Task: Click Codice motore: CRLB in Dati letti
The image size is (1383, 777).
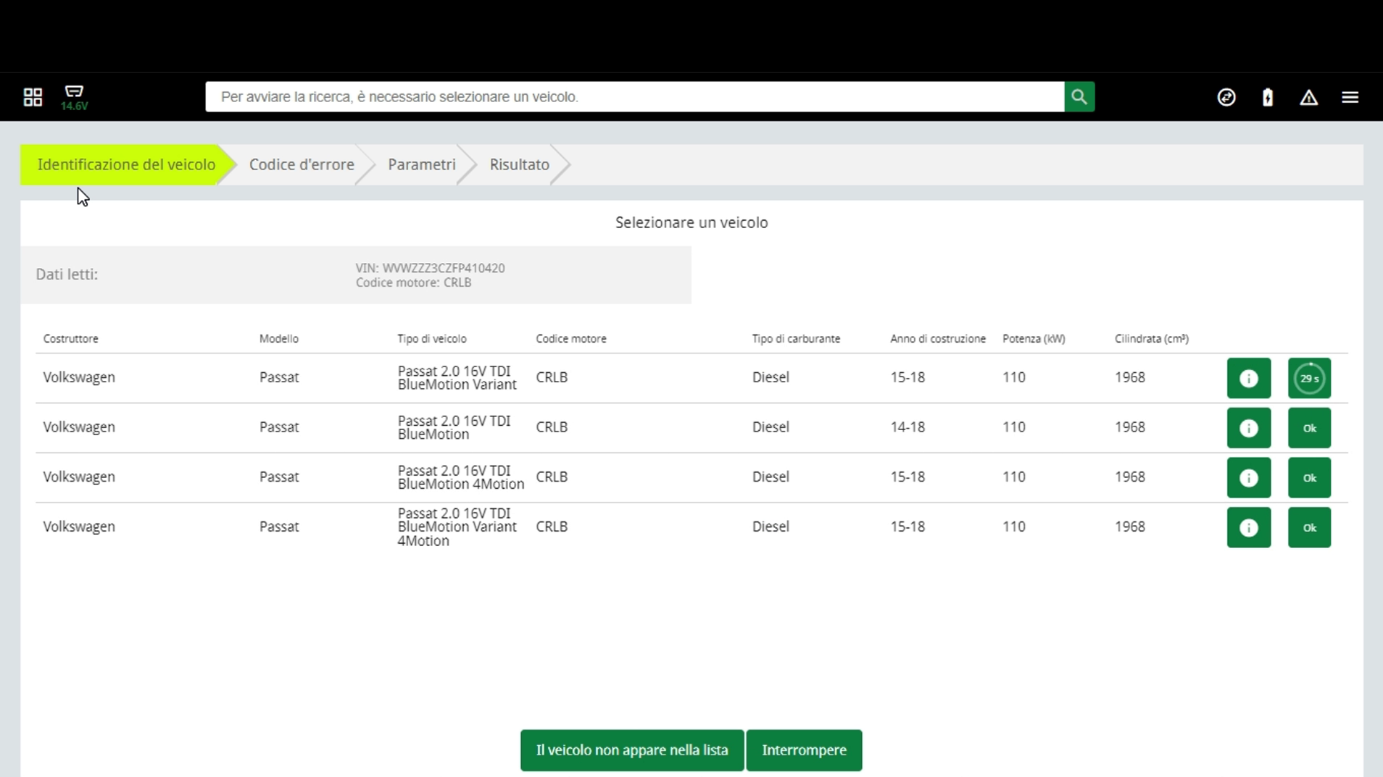Action: pos(413,282)
